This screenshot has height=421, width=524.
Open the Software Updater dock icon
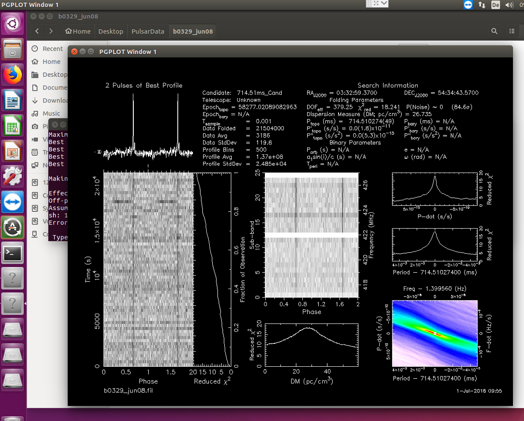click(12, 227)
